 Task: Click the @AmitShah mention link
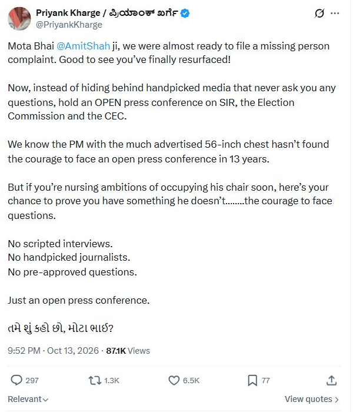[x=84, y=46]
